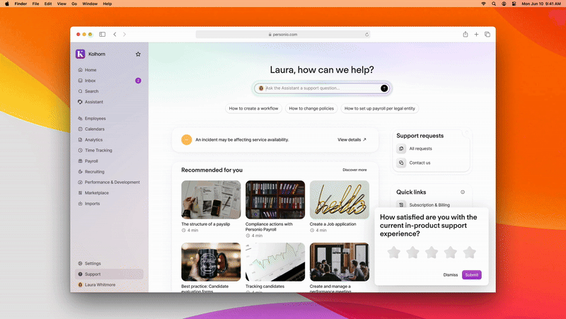
Task: Open the Window menu in menu bar
Action: (x=90, y=4)
